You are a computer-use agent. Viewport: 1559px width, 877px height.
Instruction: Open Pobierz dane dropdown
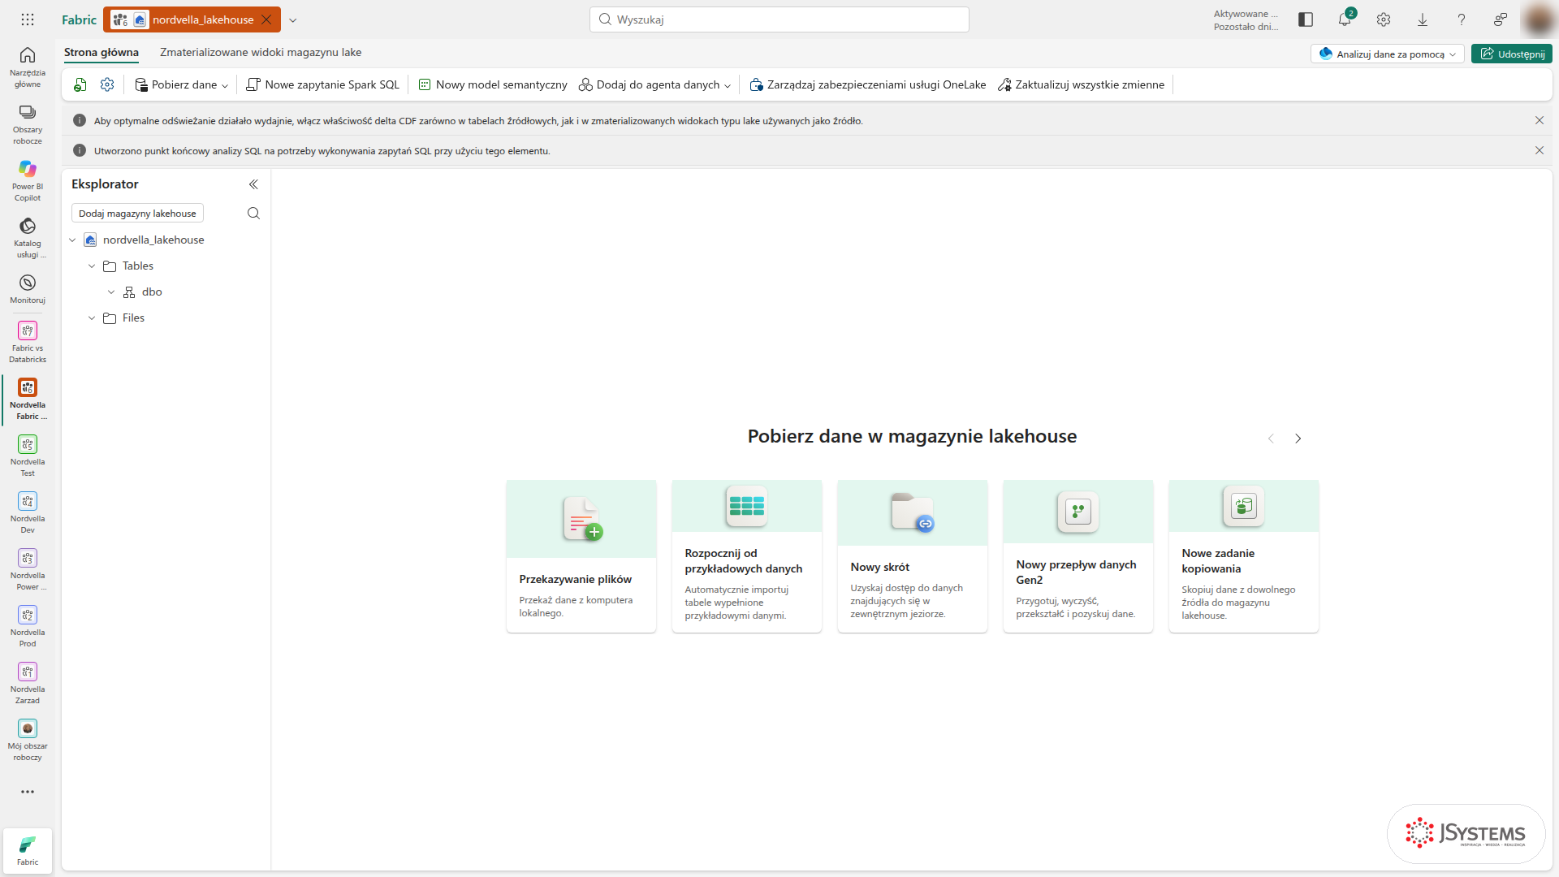(x=181, y=84)
